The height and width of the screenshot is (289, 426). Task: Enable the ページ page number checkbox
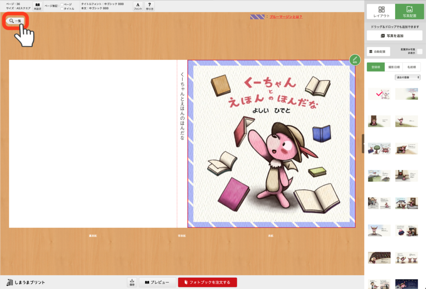pos(62,4)
